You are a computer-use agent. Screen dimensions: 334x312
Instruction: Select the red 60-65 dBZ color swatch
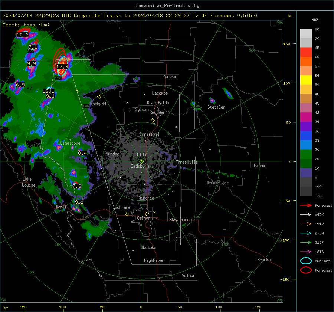pyautogui.click(x=306, y=52)
